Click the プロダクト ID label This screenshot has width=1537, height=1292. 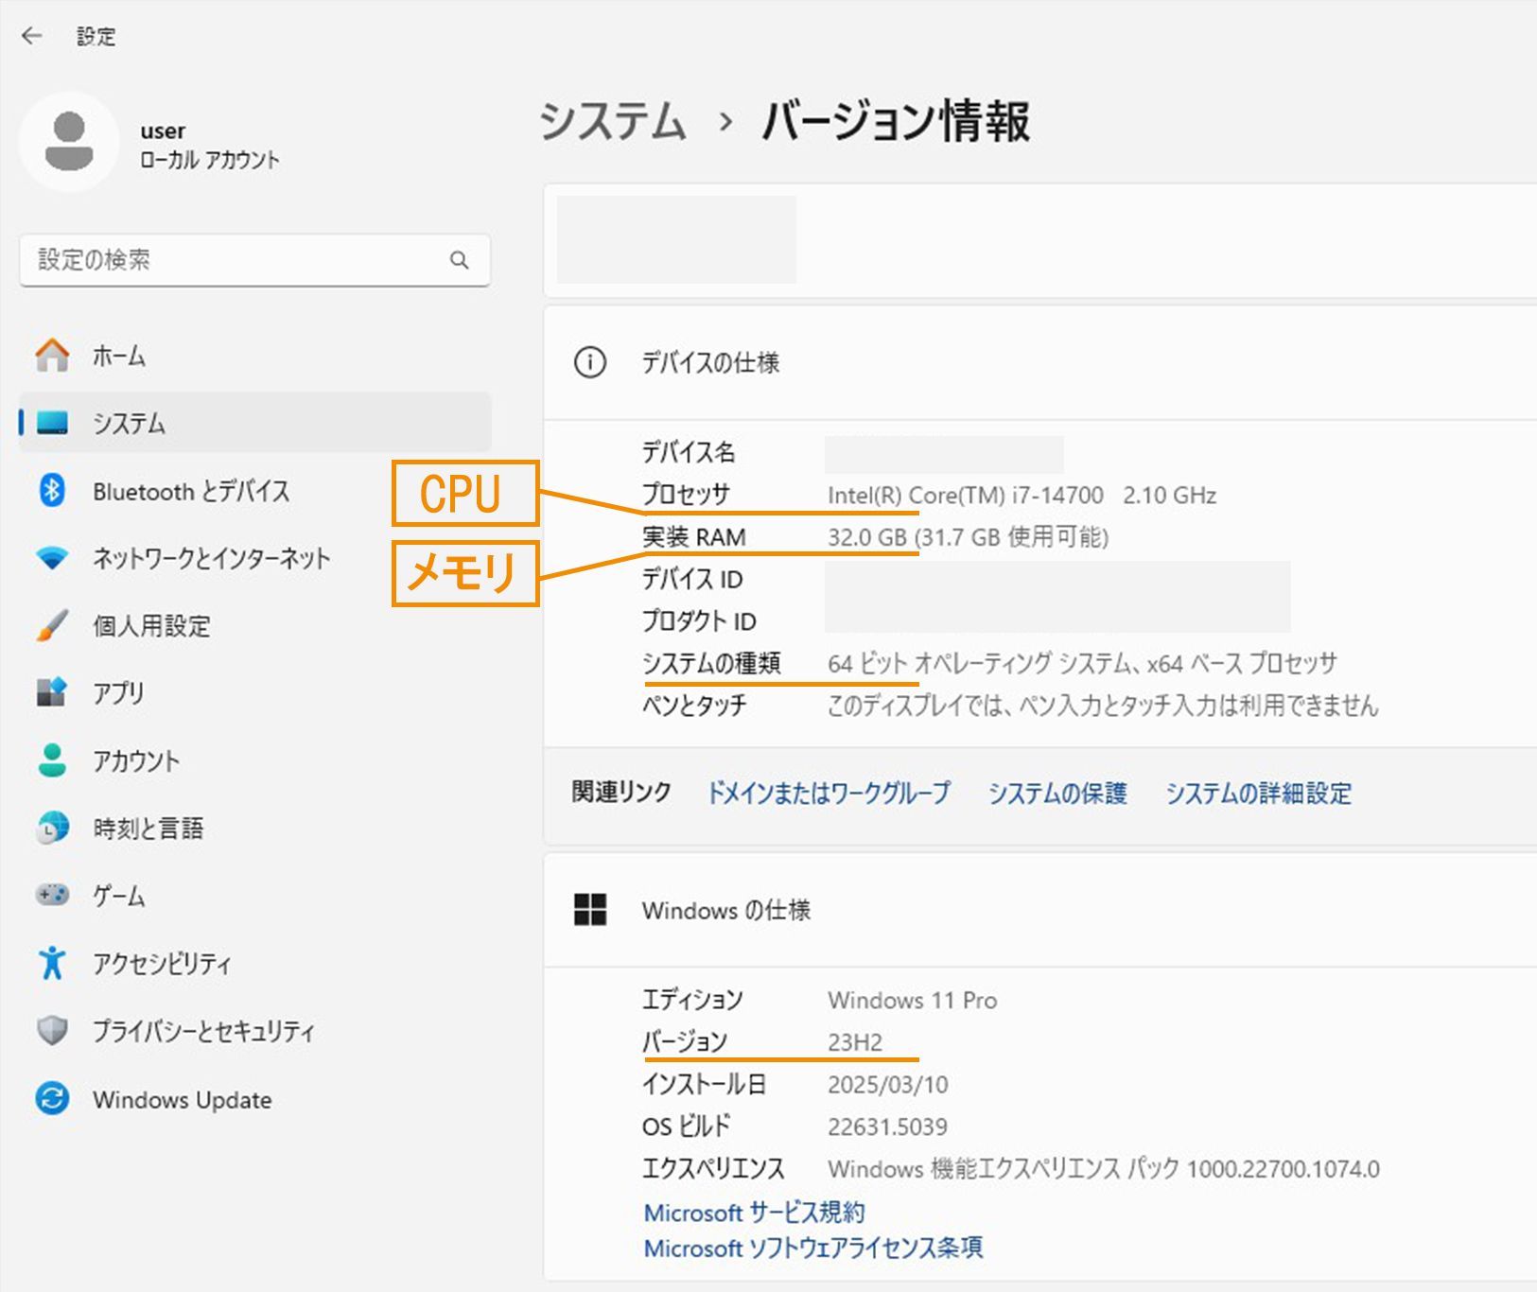(x=699, y=621)
